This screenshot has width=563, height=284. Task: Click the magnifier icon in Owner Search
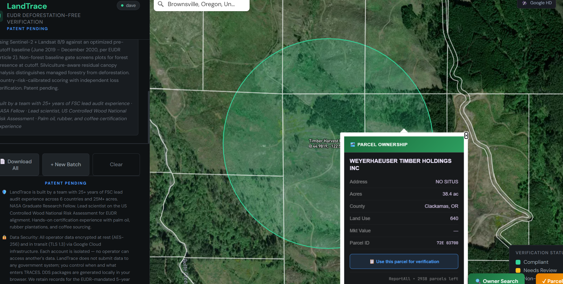click(x=478, y=281)
